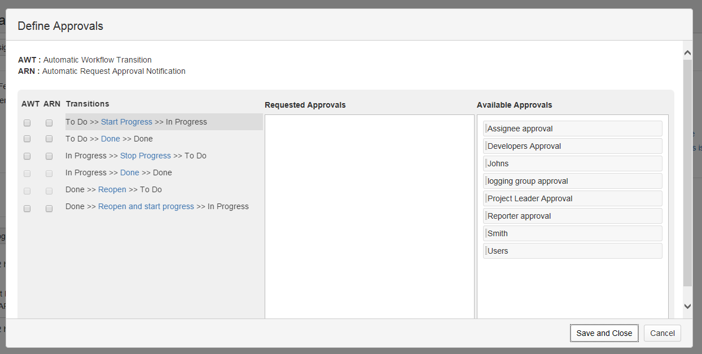
Task: Select Assignee approval in Available Approvals
Action: click(x=572, y=129)
